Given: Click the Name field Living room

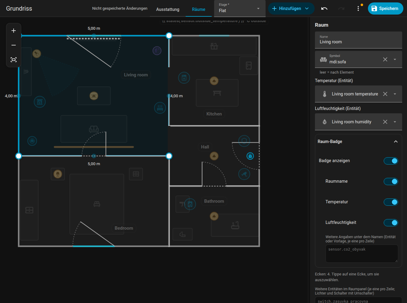Looking at the screenshot, I should [359, 40].
